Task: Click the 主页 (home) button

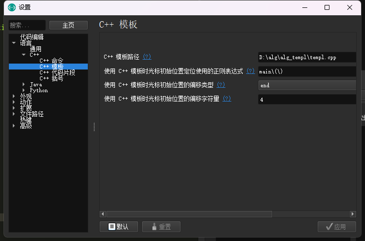Action: coord(68,25)
